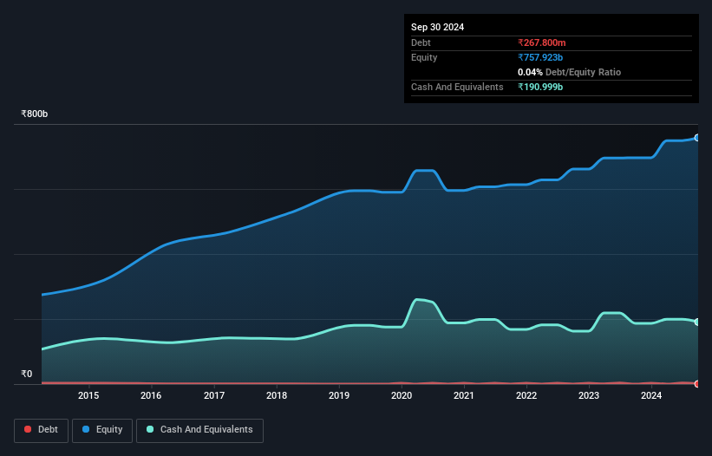This screenshot has height=456, width=712.
Task: Click the 2018 x-axis year label
Action: pos(277,396)
